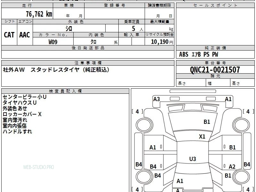Click the 年 月 label in the 車検 cell
The image size is (256, 192).
(74, 16)
